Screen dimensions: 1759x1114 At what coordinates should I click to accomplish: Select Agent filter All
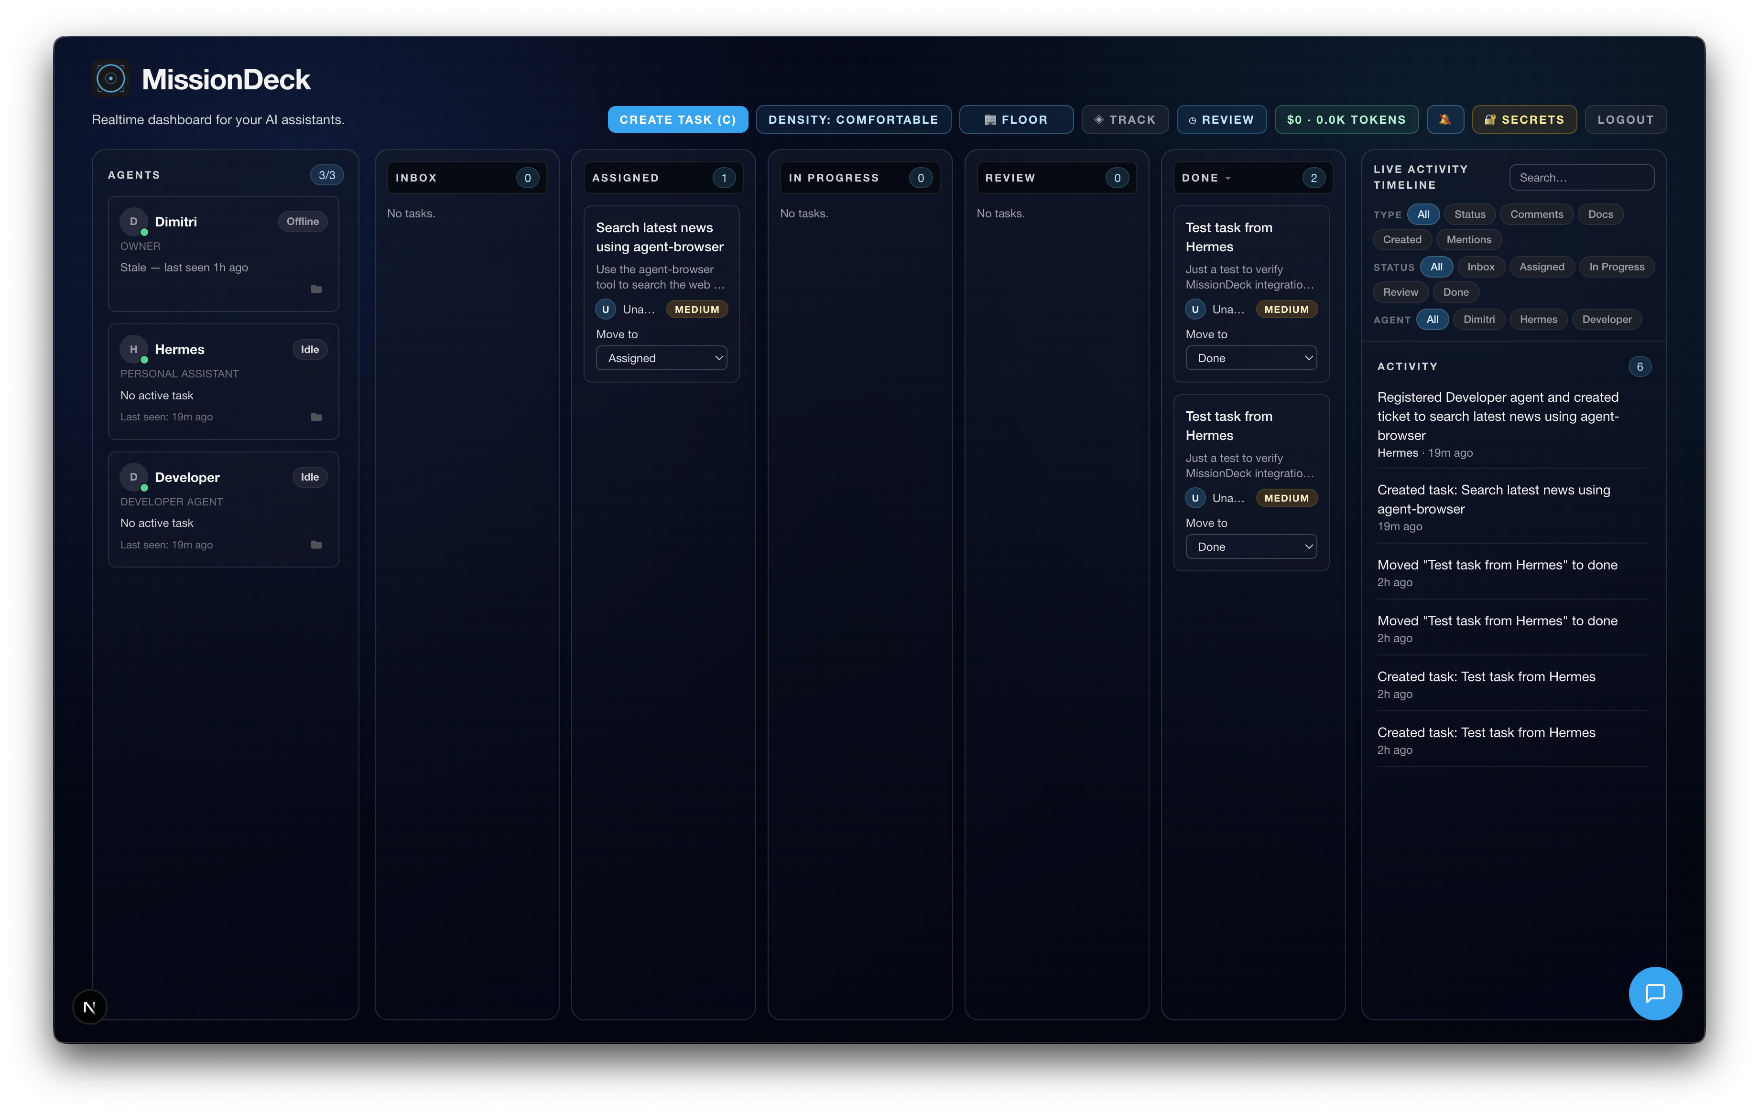1433,319
